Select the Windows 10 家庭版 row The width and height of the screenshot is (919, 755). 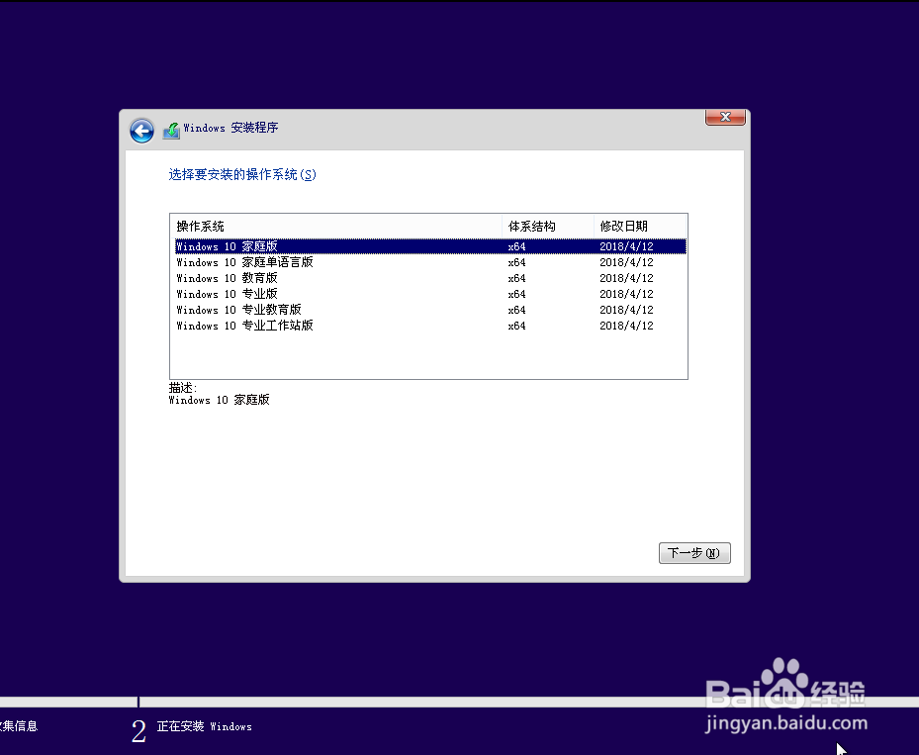tap(430, 246)
